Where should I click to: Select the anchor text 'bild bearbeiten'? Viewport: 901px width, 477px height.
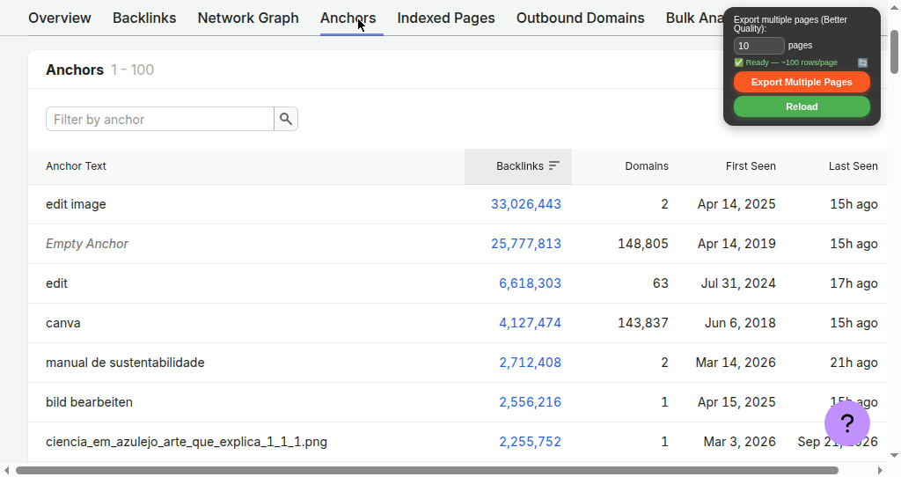[89, 402]
